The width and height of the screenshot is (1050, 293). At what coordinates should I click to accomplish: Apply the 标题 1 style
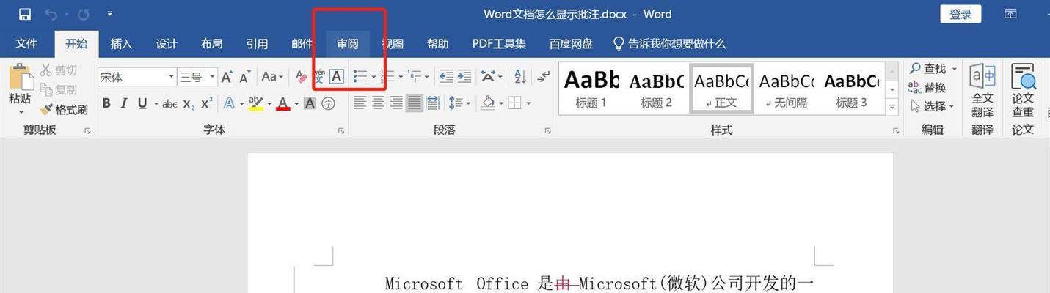click(x=591, y=88)
